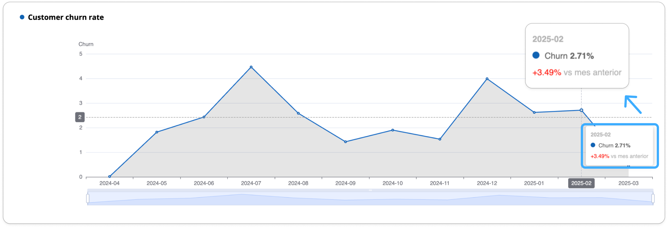The image size is (668, 228).
Task: Click the 2024-06 data point on the line
Action: coord(204,117)
